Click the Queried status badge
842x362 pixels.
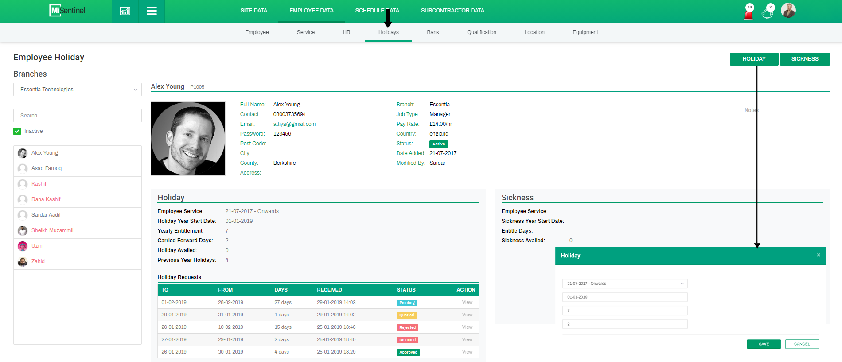click(x=406, y=315)
